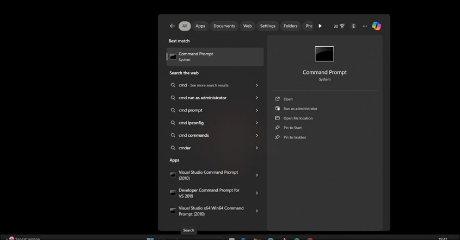Switch to the Web filter tab
This screenshot has width=460, height=240.
(247, 26)
